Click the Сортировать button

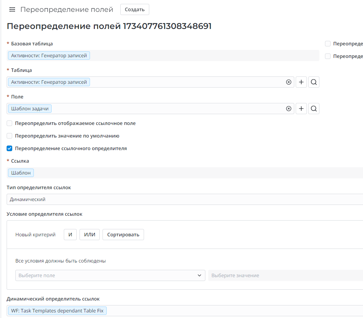pyautogui.click(x=123, y=235)
